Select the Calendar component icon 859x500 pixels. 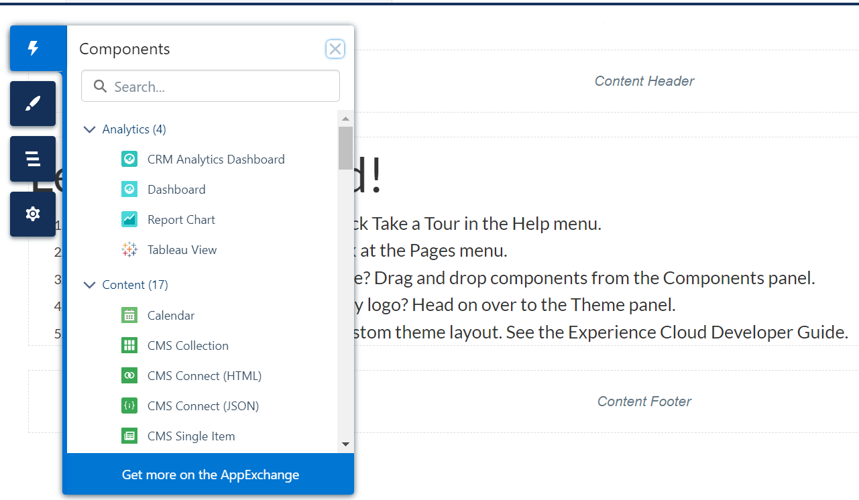coord(129,315)
